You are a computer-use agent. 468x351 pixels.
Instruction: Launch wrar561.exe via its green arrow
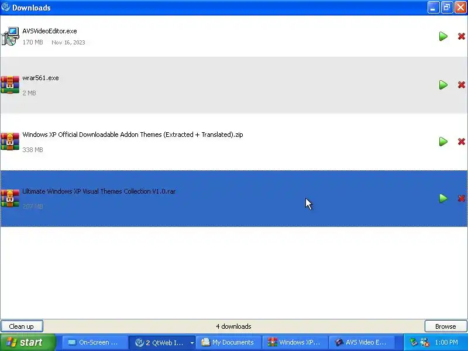click(x=443, y=85)
